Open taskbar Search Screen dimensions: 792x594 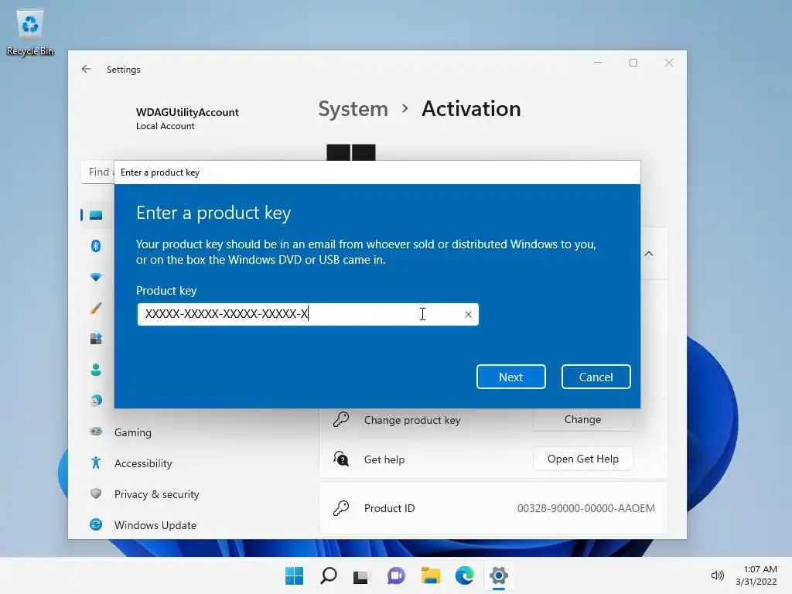(328, 575)
